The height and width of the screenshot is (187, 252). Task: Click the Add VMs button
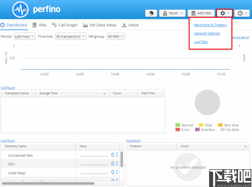pos(201,13)
